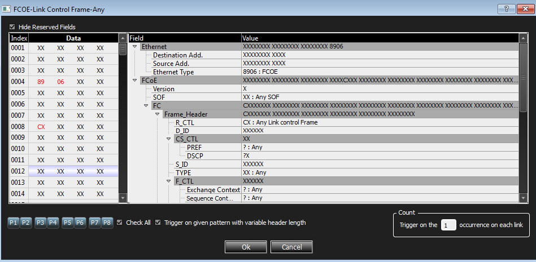Dismiss dialog with Cancel button
This screenshot has height=262, width=536.
(x=291, y=247)
